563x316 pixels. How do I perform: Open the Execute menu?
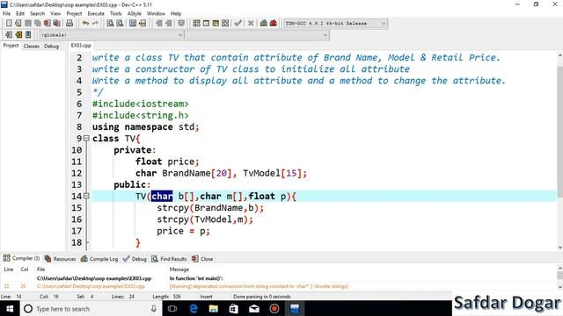click(96, 13)
